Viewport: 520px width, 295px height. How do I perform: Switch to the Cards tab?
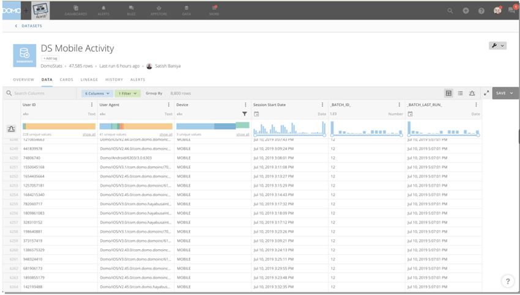tap(66, 80)
